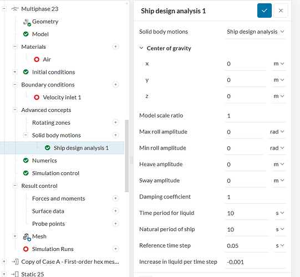Viewport: 300px width, 277px height.
Task: Collapse the Result control tree node
Action: pyautogui.click(x=15, y=186)
